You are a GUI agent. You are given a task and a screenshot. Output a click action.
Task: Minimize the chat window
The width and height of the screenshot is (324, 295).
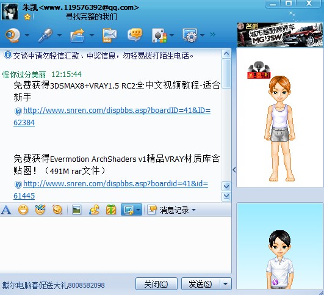(x=273, y=4)
